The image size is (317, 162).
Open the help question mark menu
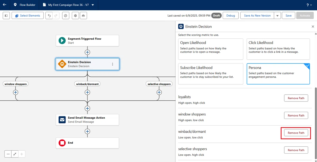309,5
